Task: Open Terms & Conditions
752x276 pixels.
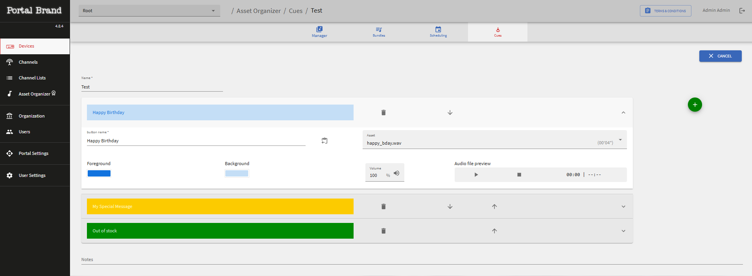Action: (665, 11)
